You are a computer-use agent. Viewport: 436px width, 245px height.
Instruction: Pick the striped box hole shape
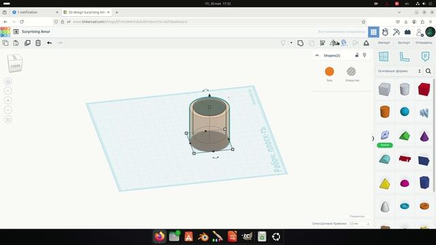pos(384,89)
